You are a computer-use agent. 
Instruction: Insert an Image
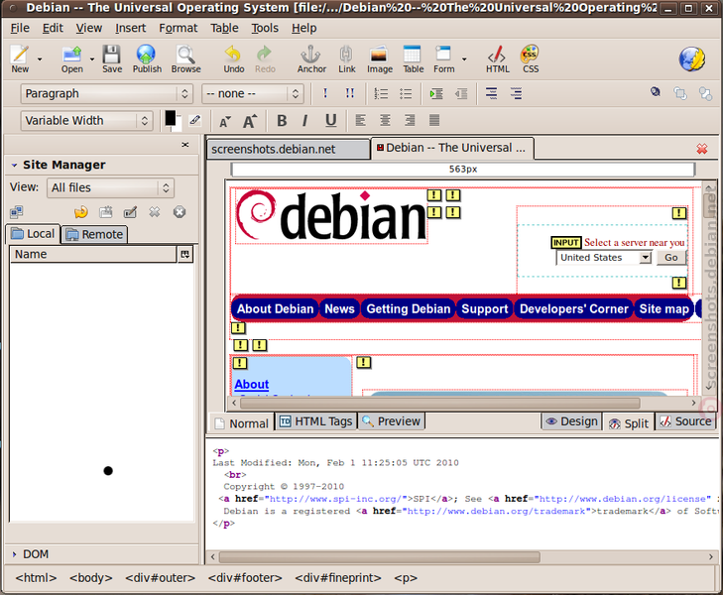point(380,59)
